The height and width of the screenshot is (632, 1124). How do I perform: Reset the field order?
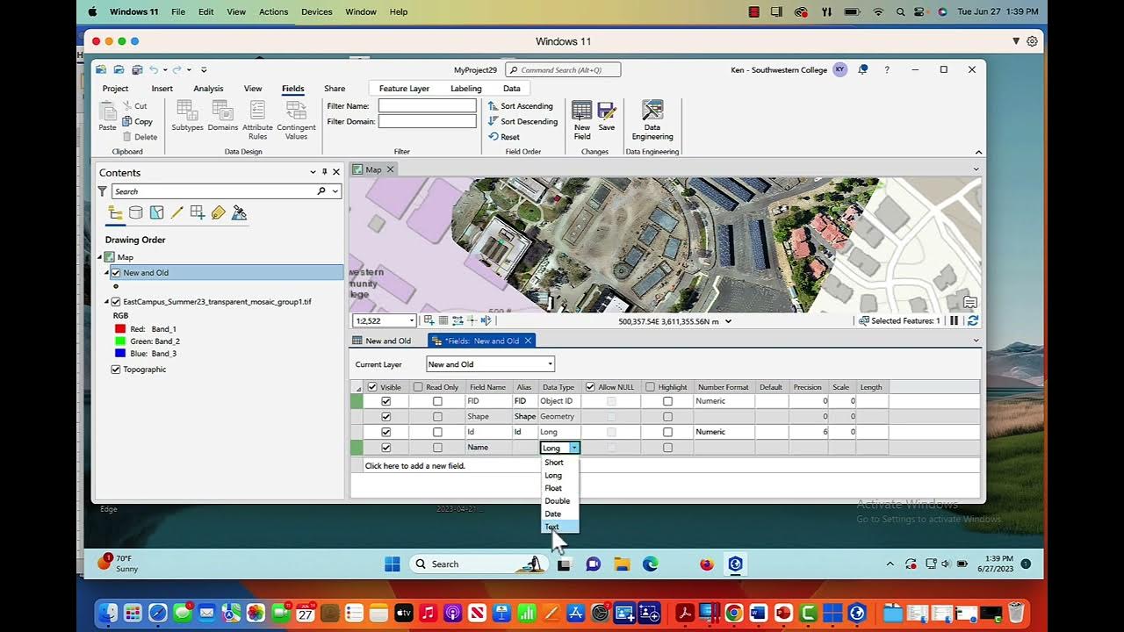(504, 137)
